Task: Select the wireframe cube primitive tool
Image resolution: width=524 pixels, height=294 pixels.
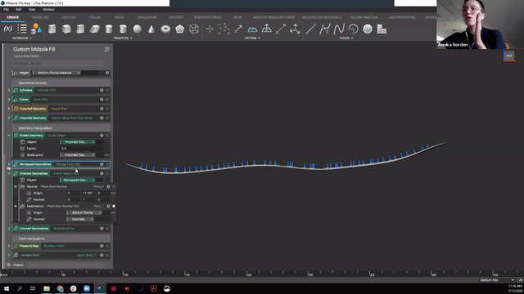Action: [x=194, y=29]
